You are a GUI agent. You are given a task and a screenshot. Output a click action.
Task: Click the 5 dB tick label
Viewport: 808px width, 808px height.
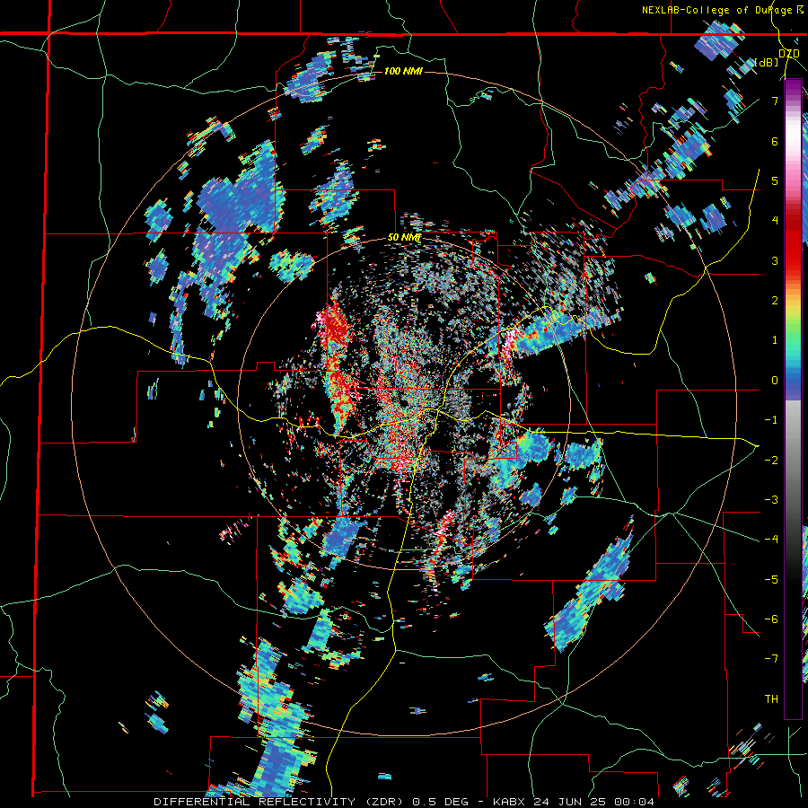775,180
